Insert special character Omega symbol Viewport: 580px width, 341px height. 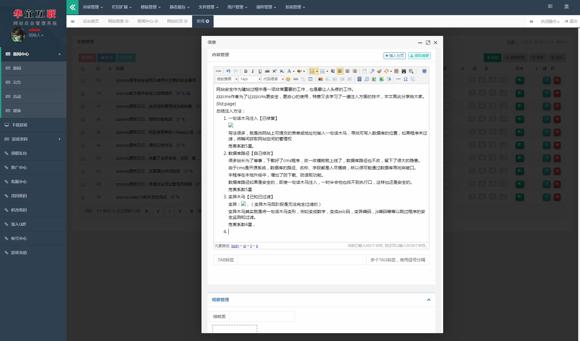point(406,79)
